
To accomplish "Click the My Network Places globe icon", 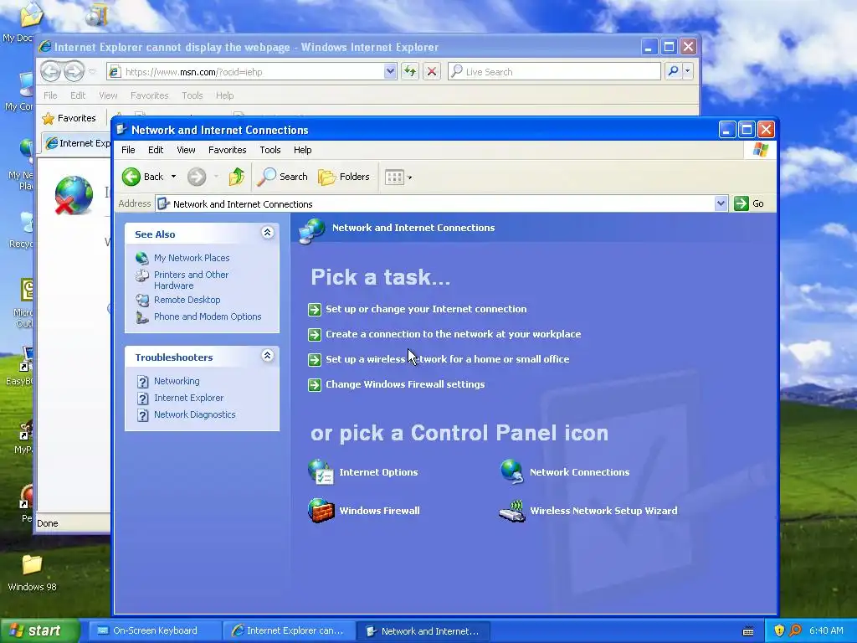I will [142, 258].
